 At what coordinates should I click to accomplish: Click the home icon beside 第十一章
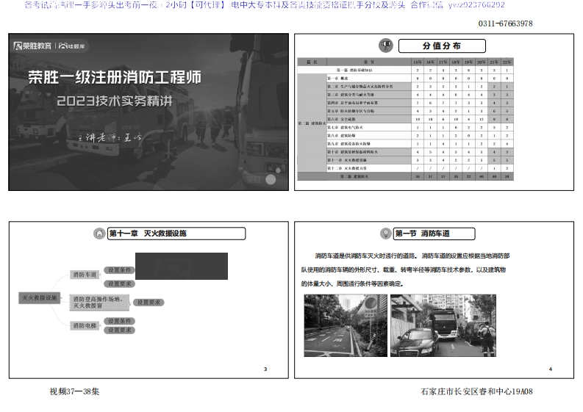click(99, 234)
